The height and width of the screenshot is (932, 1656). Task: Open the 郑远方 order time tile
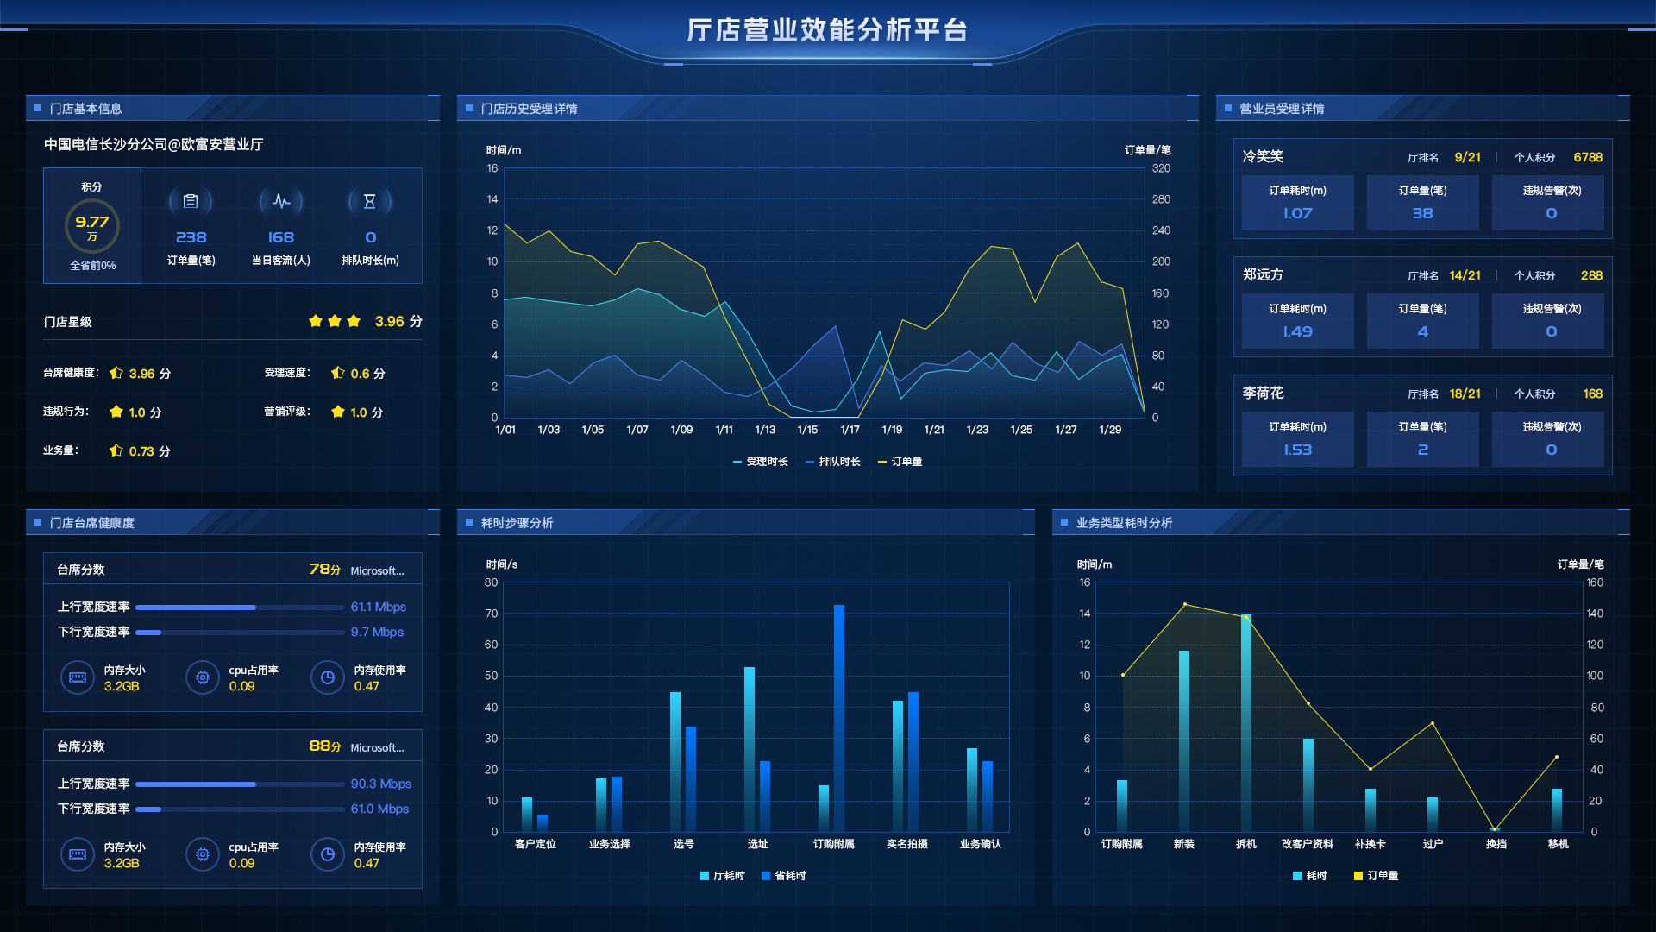[1297, 321]
